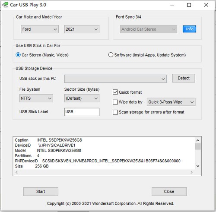Enable the Wipe data by checkbox
Viewport: 216px width, 212px height.
[x=115, y=102]
